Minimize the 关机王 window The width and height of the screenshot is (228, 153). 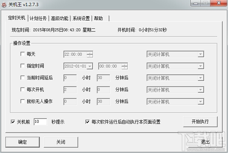tap(196, 3)
